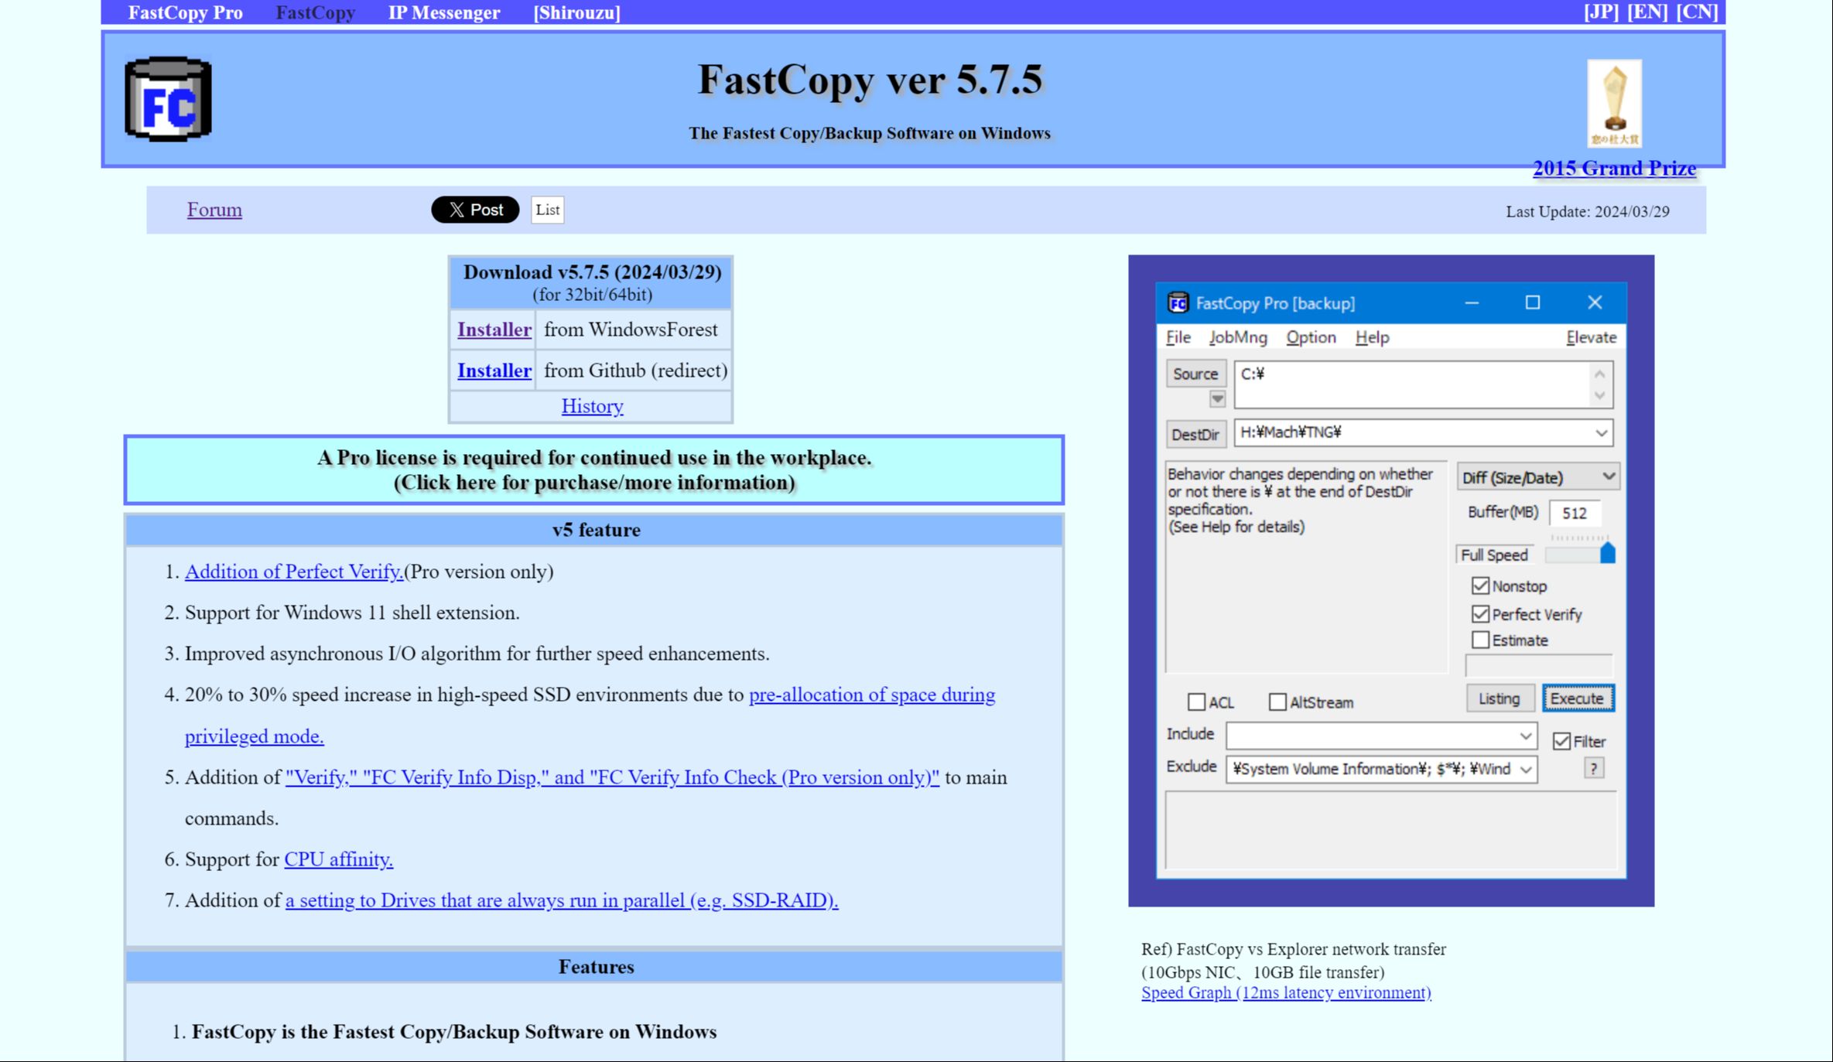
Task: Click the X Post share button
Action: click(x=475, y=210)
